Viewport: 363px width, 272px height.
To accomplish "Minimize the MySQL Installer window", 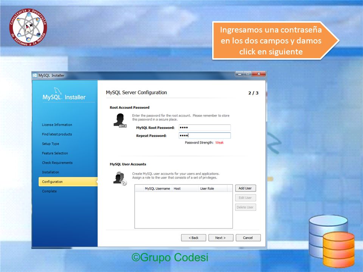I will pos(240,74).
